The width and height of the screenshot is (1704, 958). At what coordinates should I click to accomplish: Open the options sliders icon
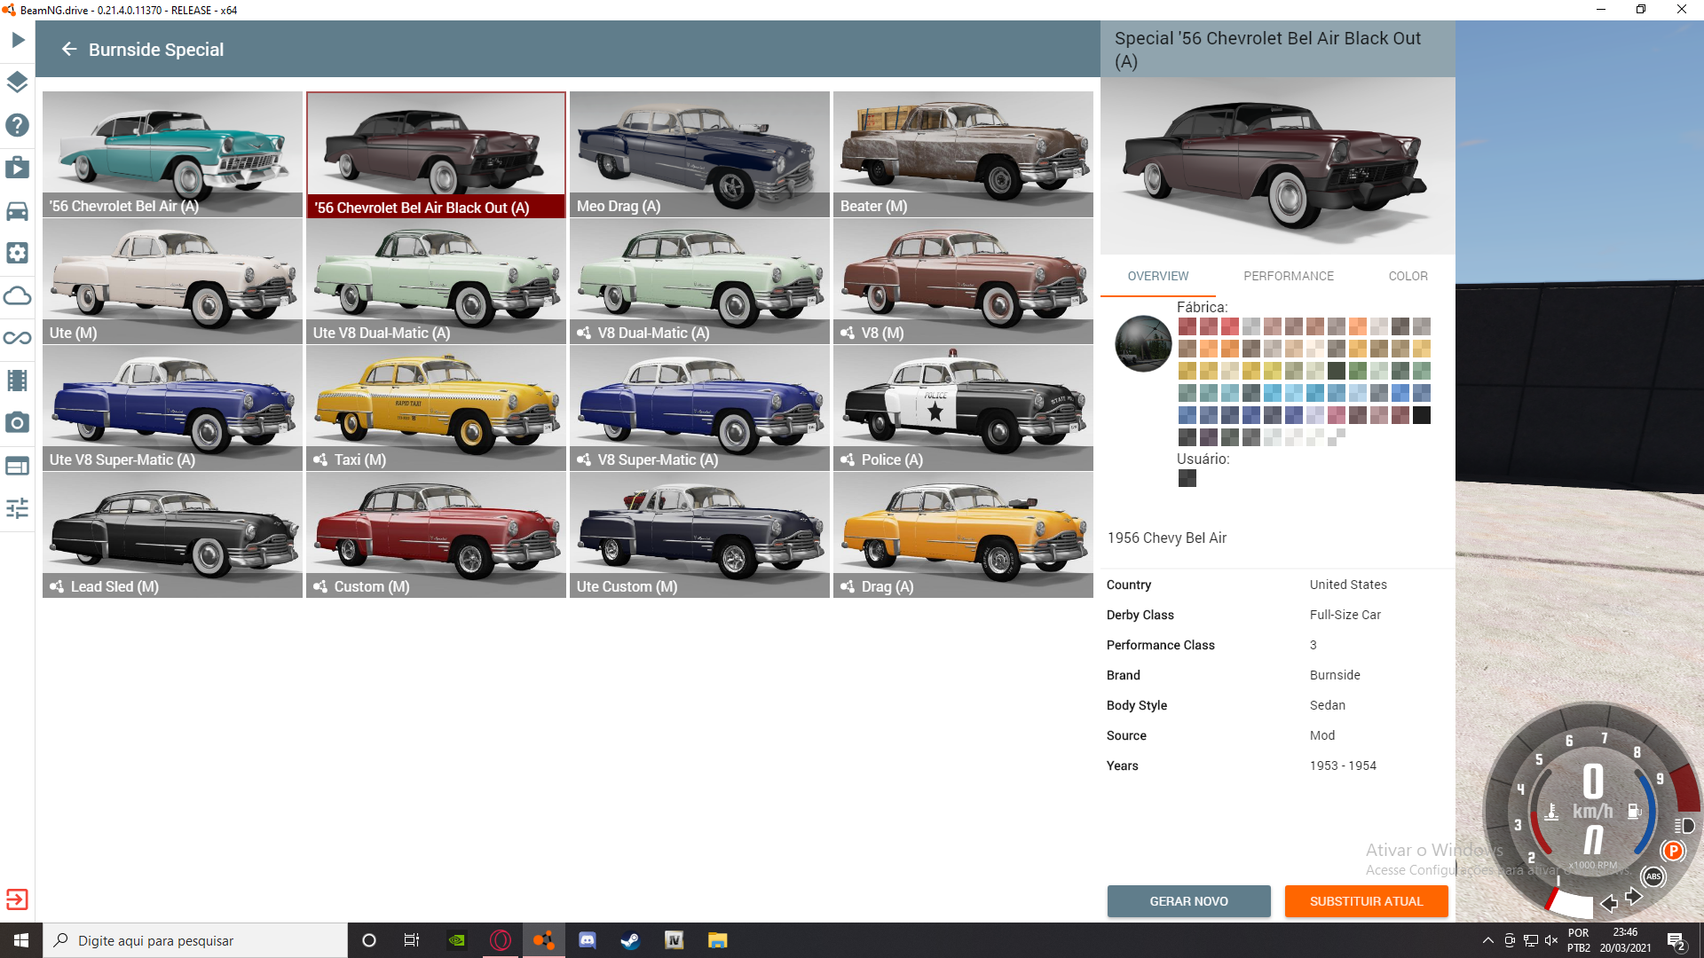click(18, 508)
